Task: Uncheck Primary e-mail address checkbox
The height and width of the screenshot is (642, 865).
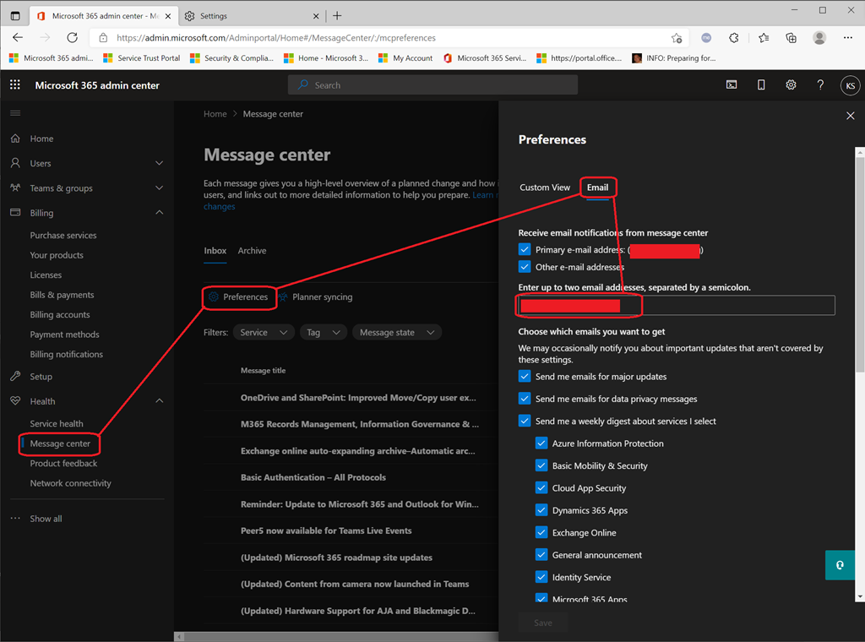Action: [525, 250]
